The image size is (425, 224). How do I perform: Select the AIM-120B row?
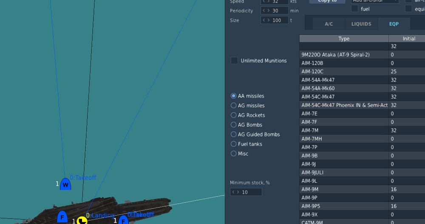tap(362, 63)
